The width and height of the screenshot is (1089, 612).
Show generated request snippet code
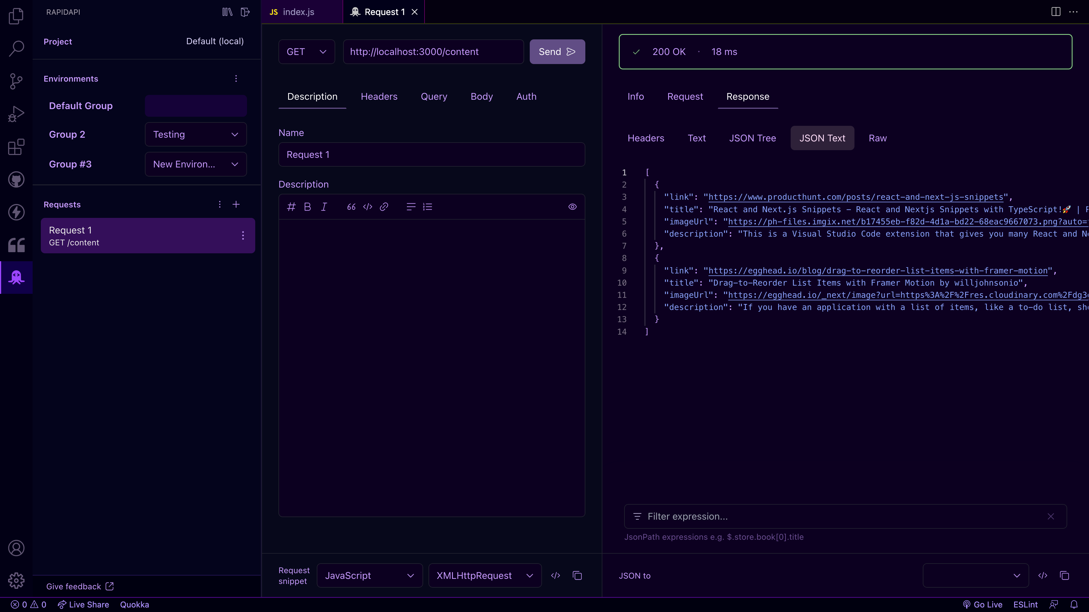pyautogui.click(x=556, y=576)
